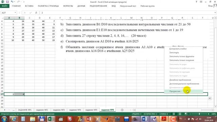This screenshot has height=122, width=217.
Task: Open the ДАННЫЕ ribbon tab
Action: [x=81, y=6]
